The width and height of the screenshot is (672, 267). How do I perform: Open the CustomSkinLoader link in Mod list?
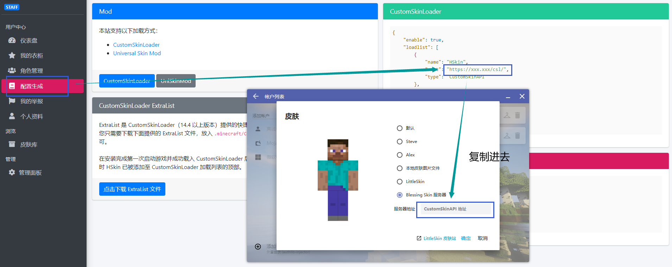136,45
